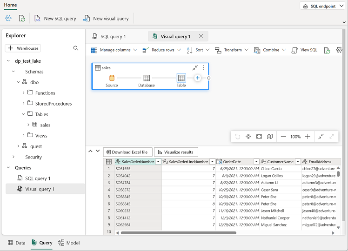
Task: Add a step with the plus button
Action: pyautogui.click(x=198, y=78)
